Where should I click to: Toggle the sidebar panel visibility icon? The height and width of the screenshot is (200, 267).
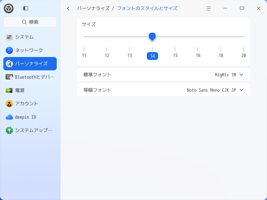[26, 8]
